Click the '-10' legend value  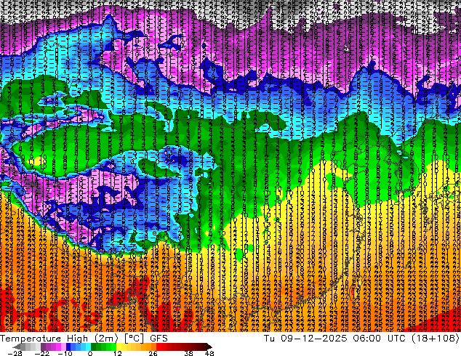click(x=65, y=353)
